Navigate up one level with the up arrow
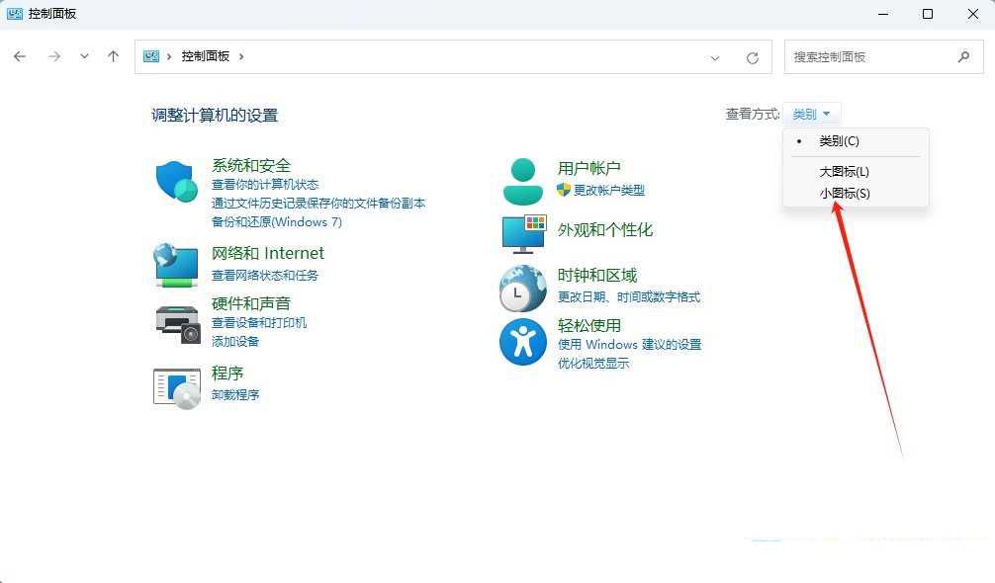995x583 pixels. tap(113, 56)
